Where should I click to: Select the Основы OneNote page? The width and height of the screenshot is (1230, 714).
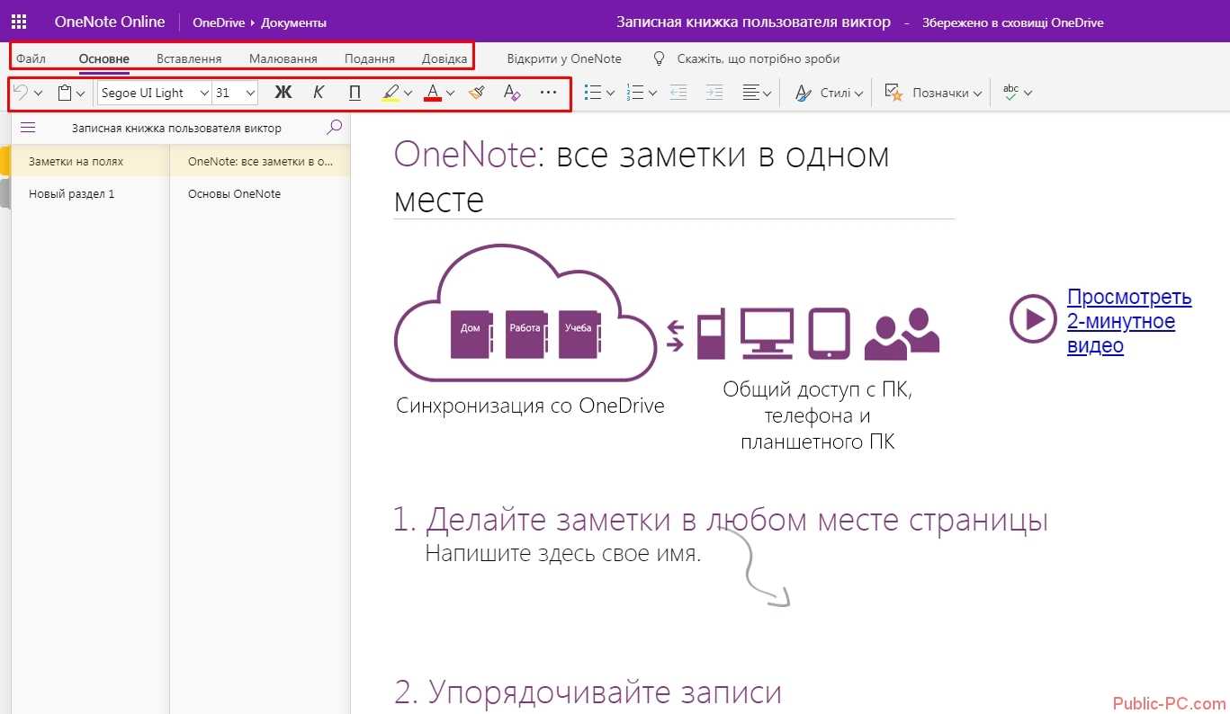click(x=234, y=194)
